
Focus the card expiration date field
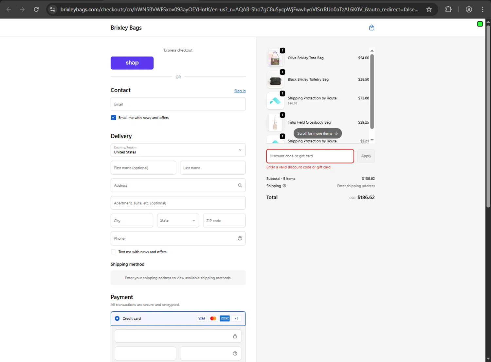145,353
